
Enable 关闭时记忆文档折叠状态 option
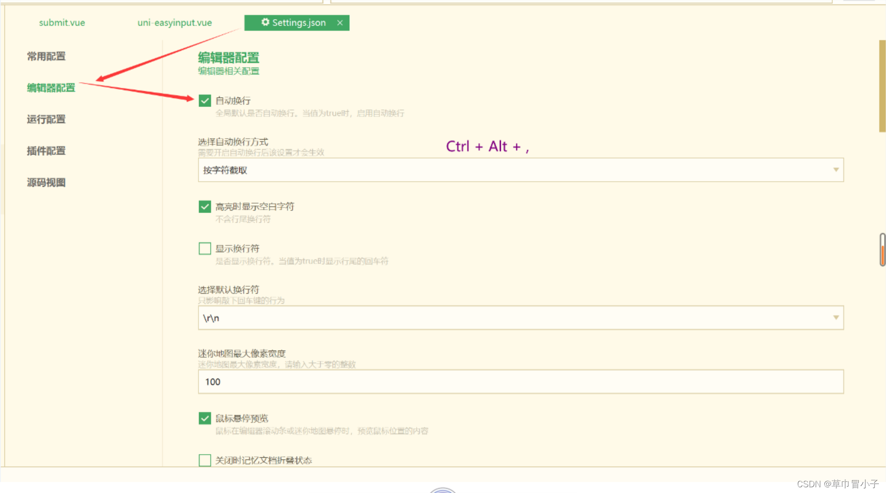(x=205, y=460)
